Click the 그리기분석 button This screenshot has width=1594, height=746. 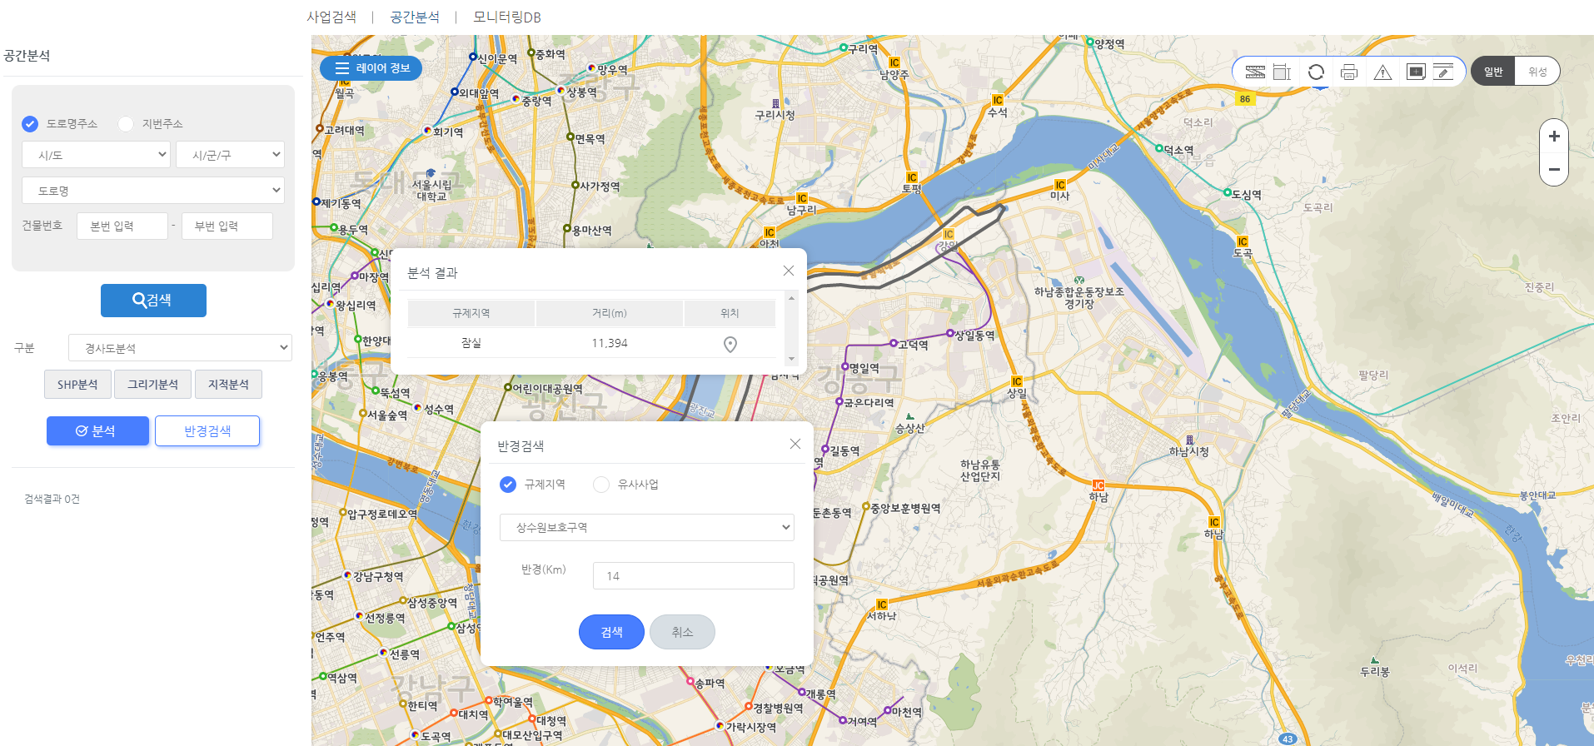pos(152,385)
